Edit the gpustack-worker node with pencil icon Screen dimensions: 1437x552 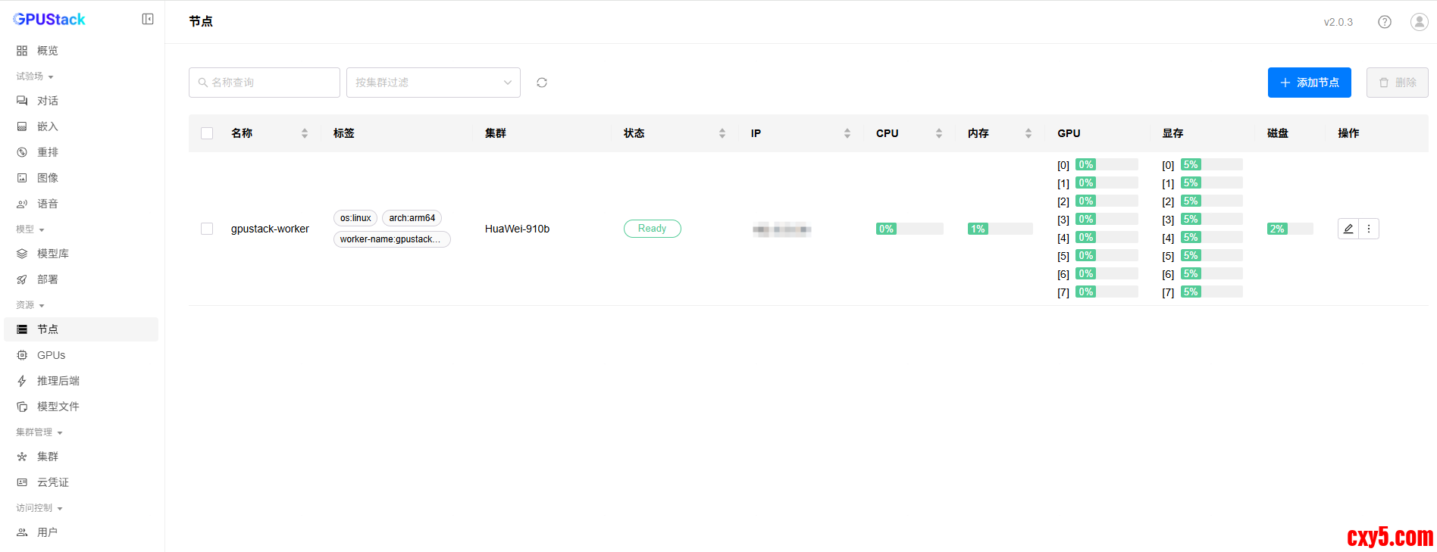click(x=1348, y=229)
